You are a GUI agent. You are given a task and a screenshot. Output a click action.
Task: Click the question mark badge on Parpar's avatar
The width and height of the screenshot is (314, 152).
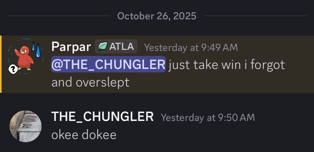coord(12,70)
